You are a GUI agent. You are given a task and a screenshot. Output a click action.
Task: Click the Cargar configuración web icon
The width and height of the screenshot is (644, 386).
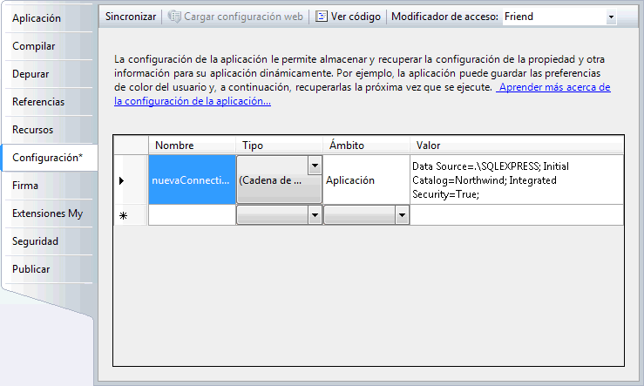(174, 17)
